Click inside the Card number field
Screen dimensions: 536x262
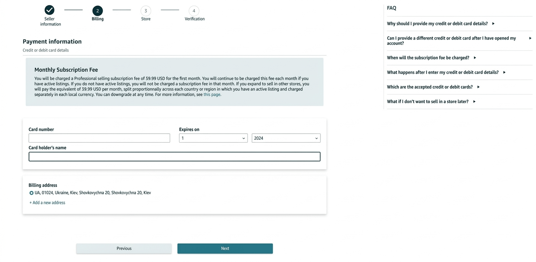(99, 138)
